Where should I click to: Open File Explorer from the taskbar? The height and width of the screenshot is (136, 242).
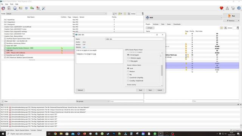pos(61,134)
